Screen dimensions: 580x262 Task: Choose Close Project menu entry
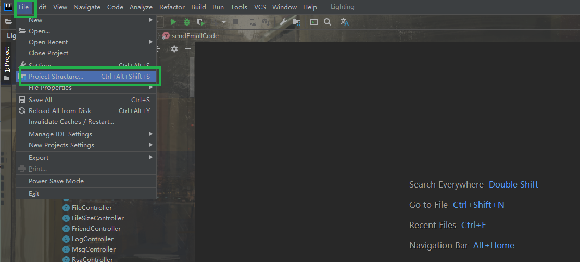(86, 53)
